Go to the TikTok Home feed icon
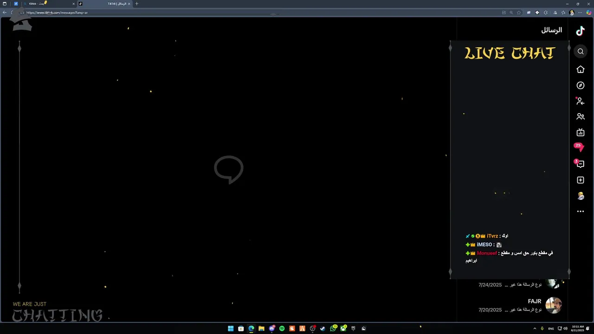This screenshot has height=334, width=594. tap(581, 69)
